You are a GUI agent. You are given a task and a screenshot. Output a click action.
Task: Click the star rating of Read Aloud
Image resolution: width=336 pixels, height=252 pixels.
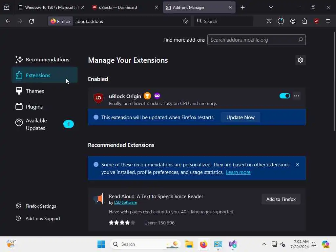pyautogui.click(x=122, y=223)
